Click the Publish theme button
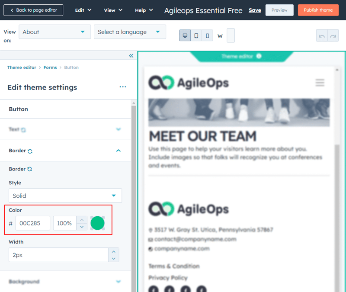Image resolution: width=346 pixels, height=292 pixels. [318, 10]
